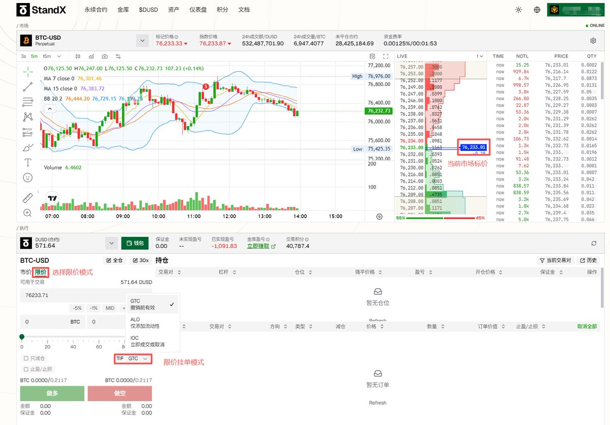
Task: Click the green 做多 button
Action: point(52,393)
